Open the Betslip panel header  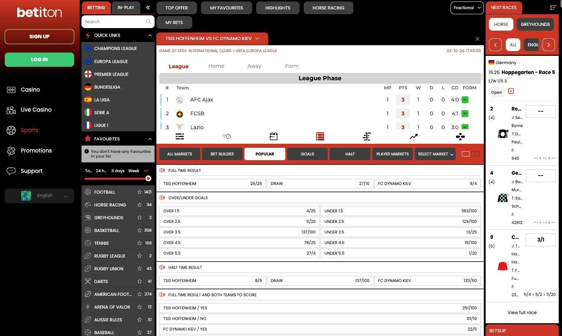coord(522,331)
